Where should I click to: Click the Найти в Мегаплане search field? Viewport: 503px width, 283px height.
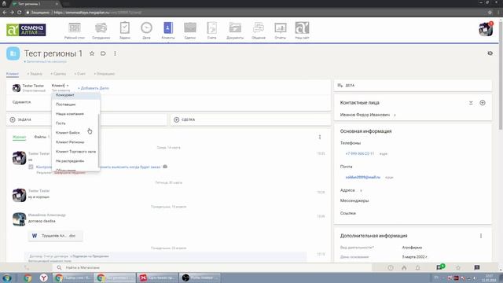click(x=211, y=267)
